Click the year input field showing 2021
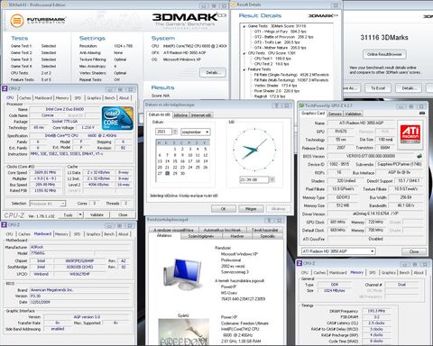This screenshot has height=346, width=433. (x=164, y=132)
